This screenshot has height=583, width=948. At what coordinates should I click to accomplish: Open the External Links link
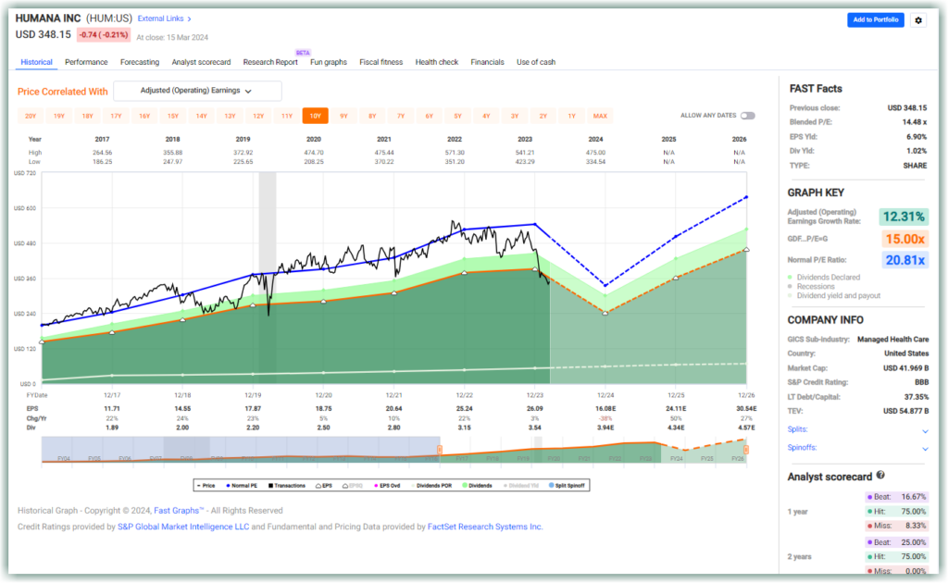point(160,19)
